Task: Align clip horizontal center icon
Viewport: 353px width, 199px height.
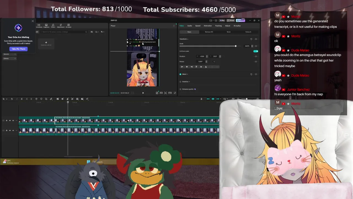Action: (187, 67)
